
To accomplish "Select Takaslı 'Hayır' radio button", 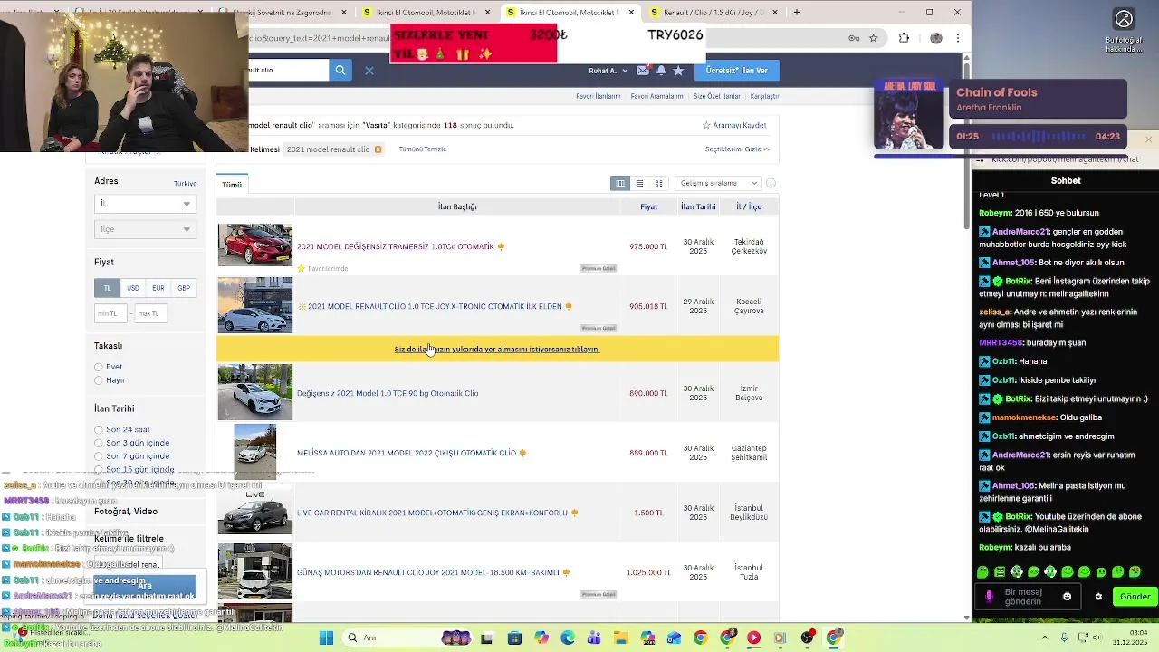I will click(99, 380).
